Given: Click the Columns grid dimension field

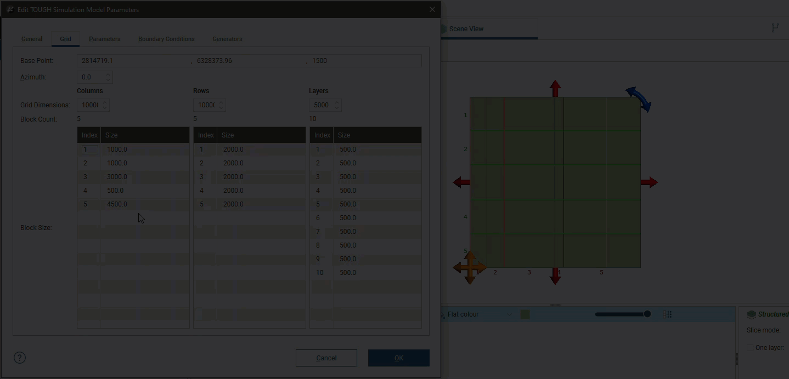Looking at the screenshot, I should (x=89, y=105).
